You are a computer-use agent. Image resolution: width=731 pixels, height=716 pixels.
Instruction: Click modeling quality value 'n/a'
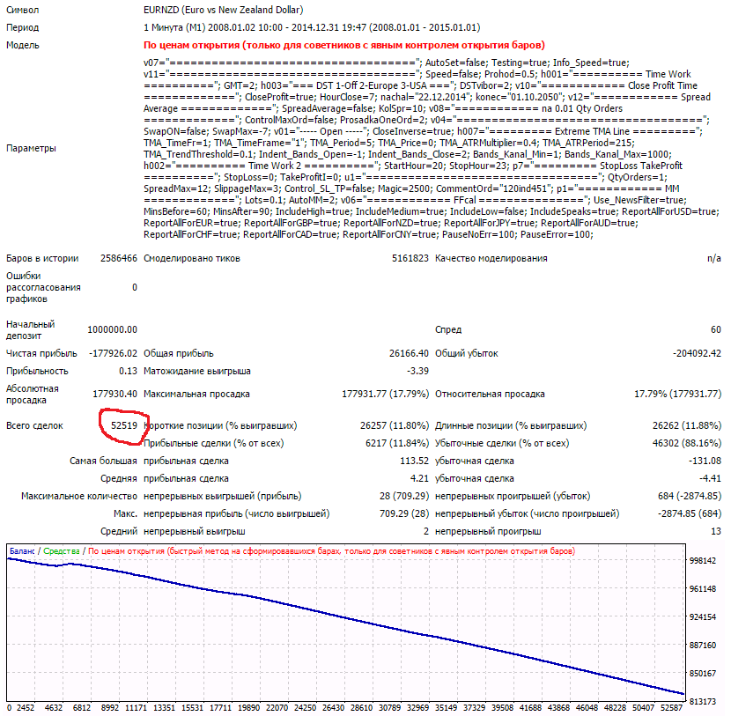[x=713, y=258]
